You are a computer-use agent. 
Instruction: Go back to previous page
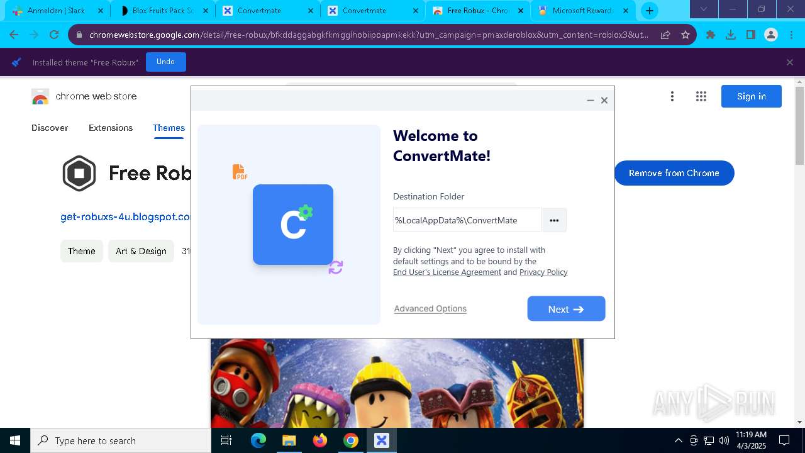(14, 35)
